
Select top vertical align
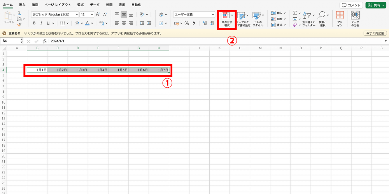point(117,15)
